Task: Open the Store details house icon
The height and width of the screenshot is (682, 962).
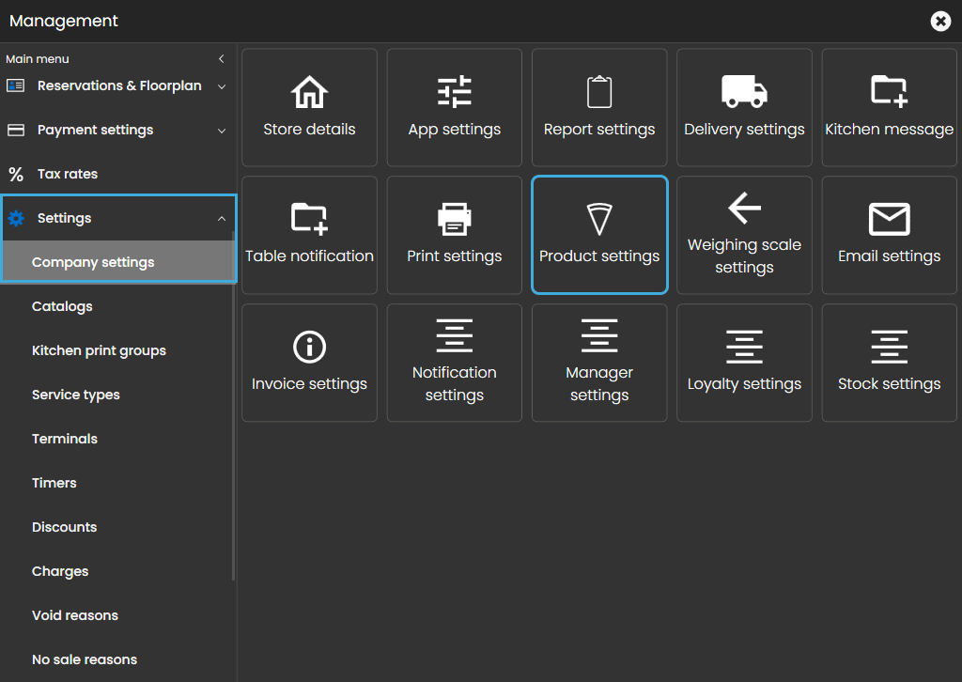Action: click(309, 93)
